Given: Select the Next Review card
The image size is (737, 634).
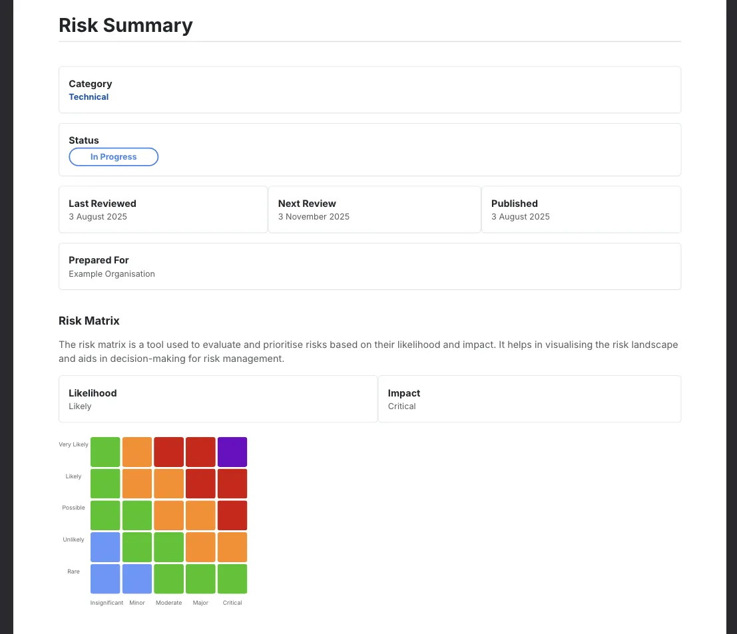Looking at the screenshot, I should click(x=374, y=209).
